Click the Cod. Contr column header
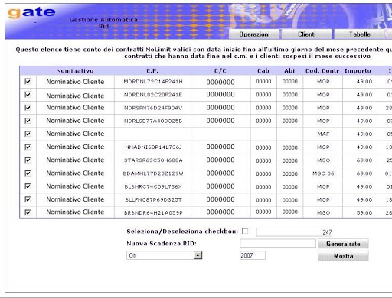392x298 pixels. [322, 71]
